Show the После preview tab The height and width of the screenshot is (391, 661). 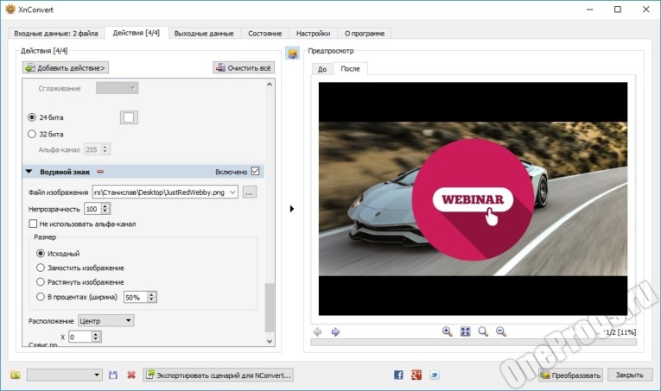[x=350, y=68]
